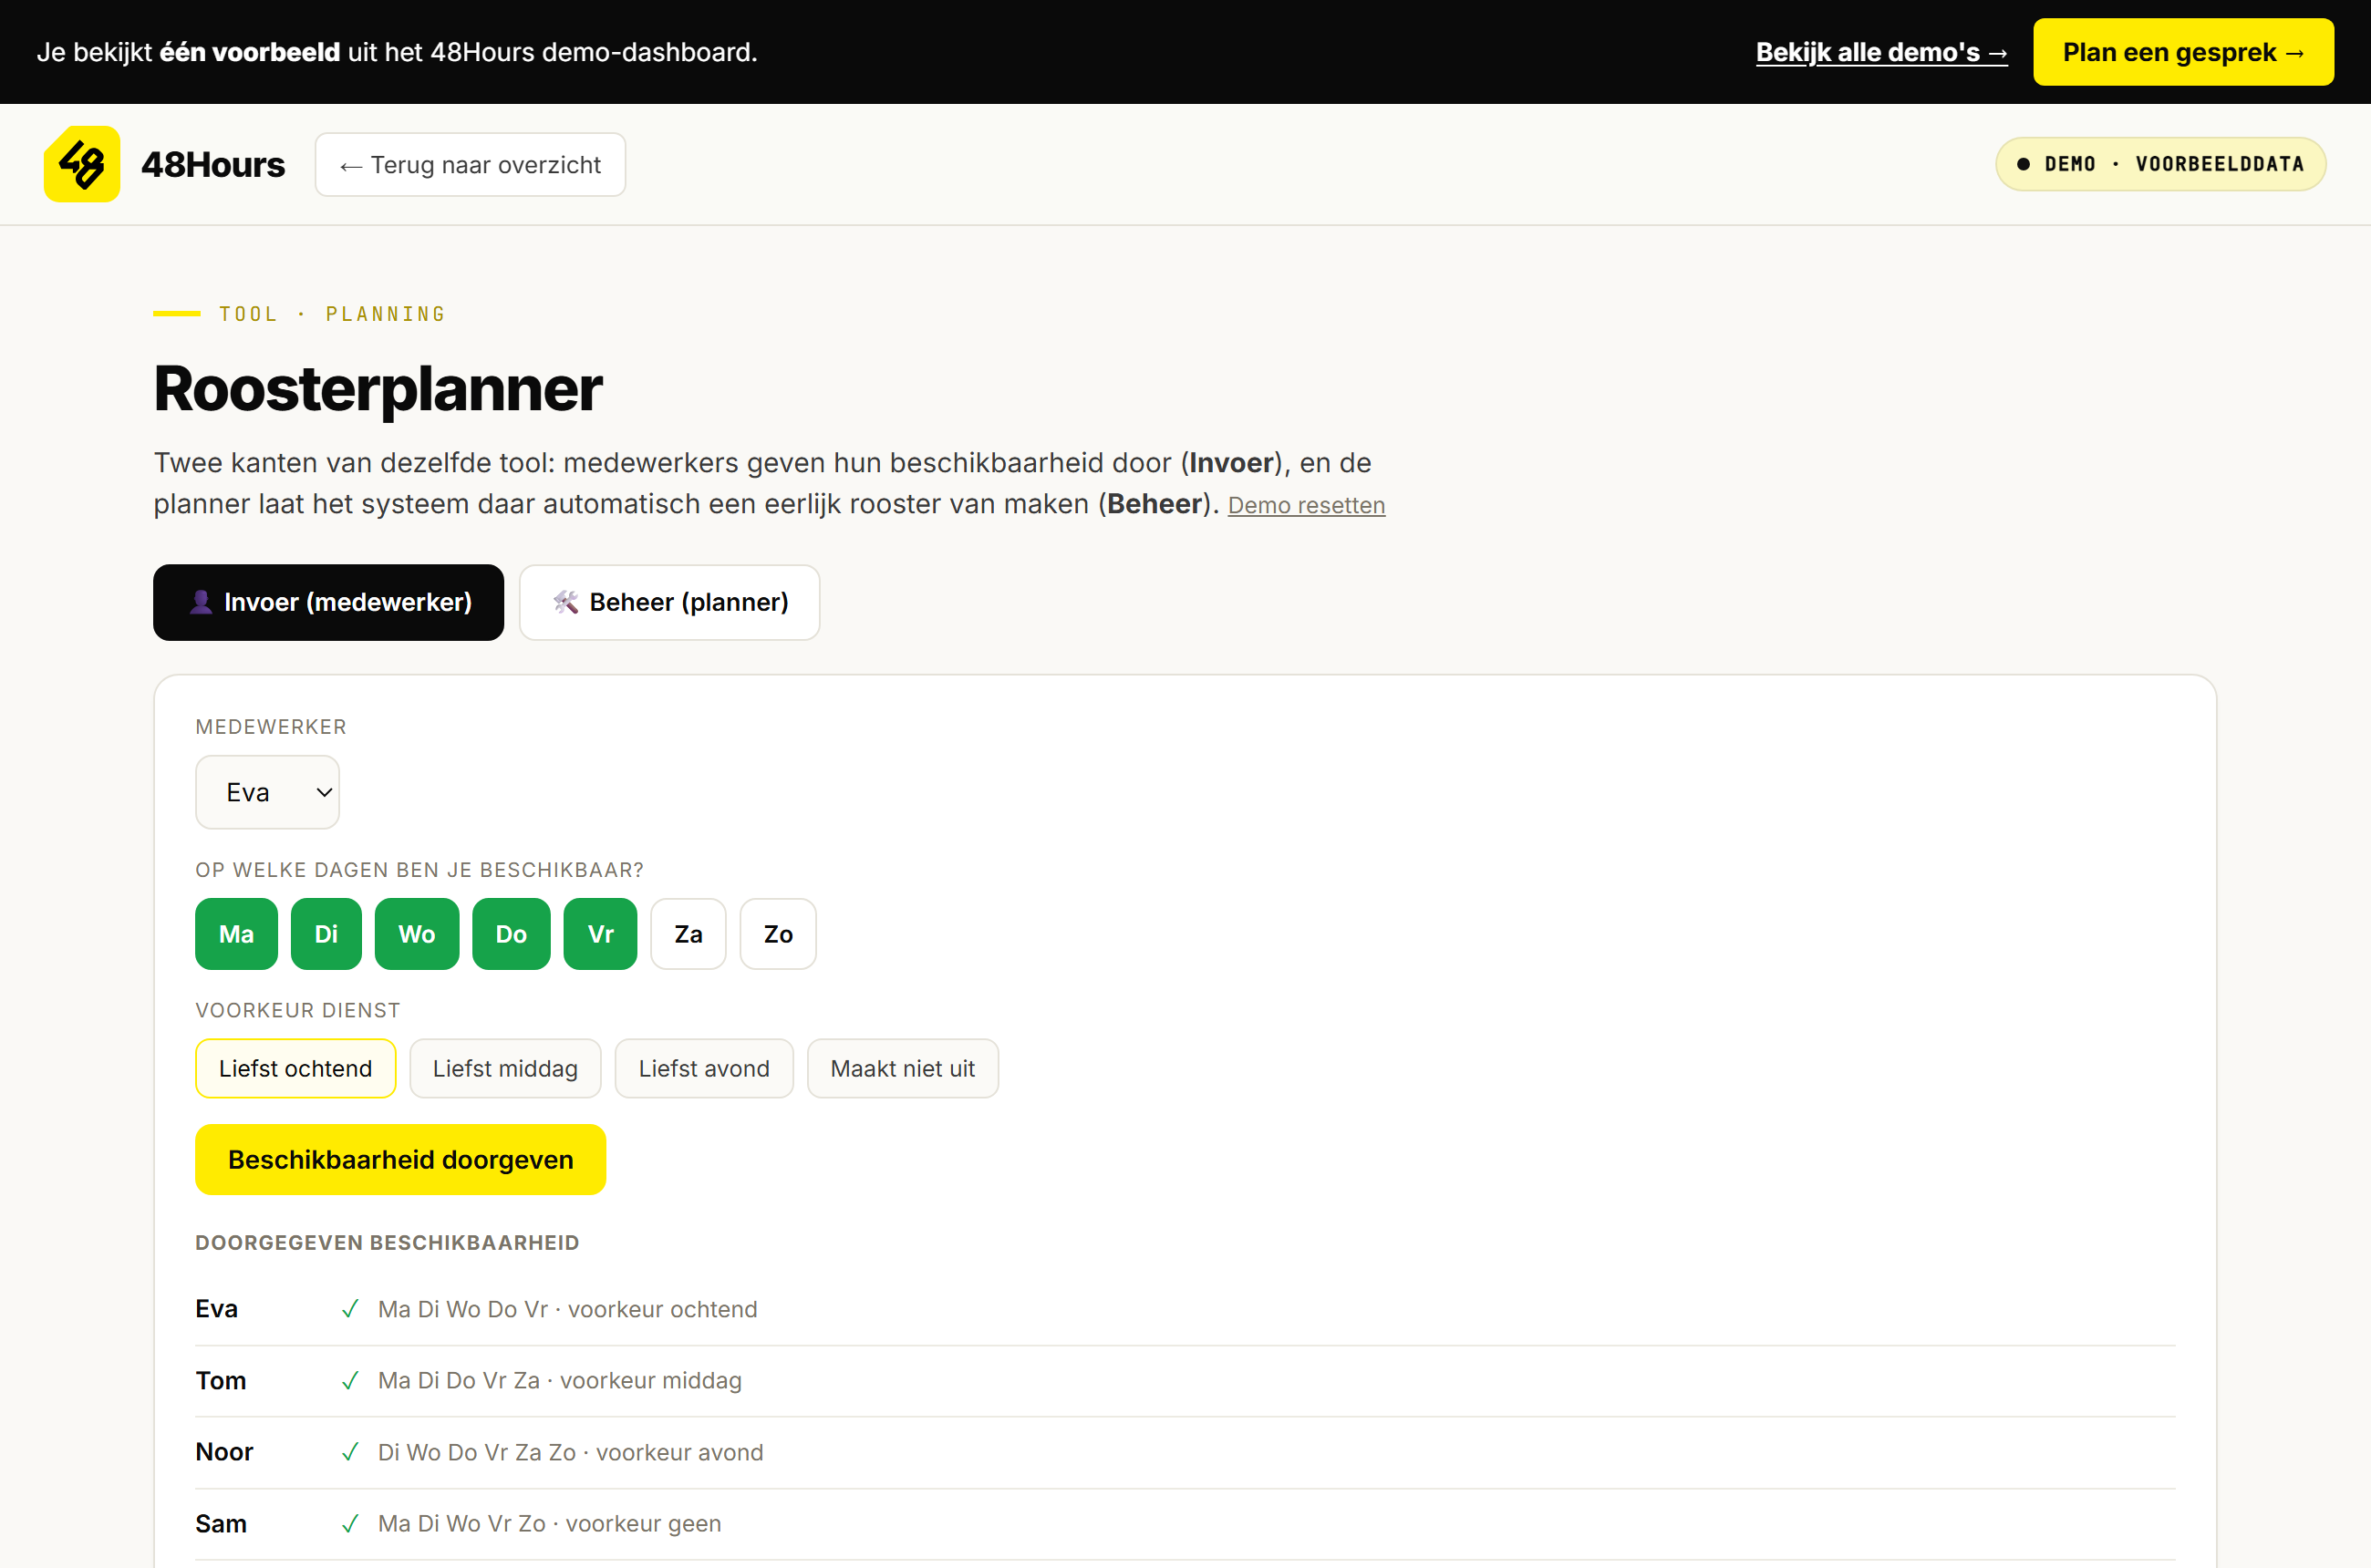Click 'Ma Di Wo Do Vr · voorkeur ochtend' text

[x=567, y=1309]
